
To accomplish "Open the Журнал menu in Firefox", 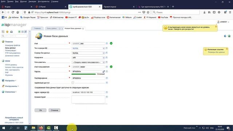I will coord(23,1).
